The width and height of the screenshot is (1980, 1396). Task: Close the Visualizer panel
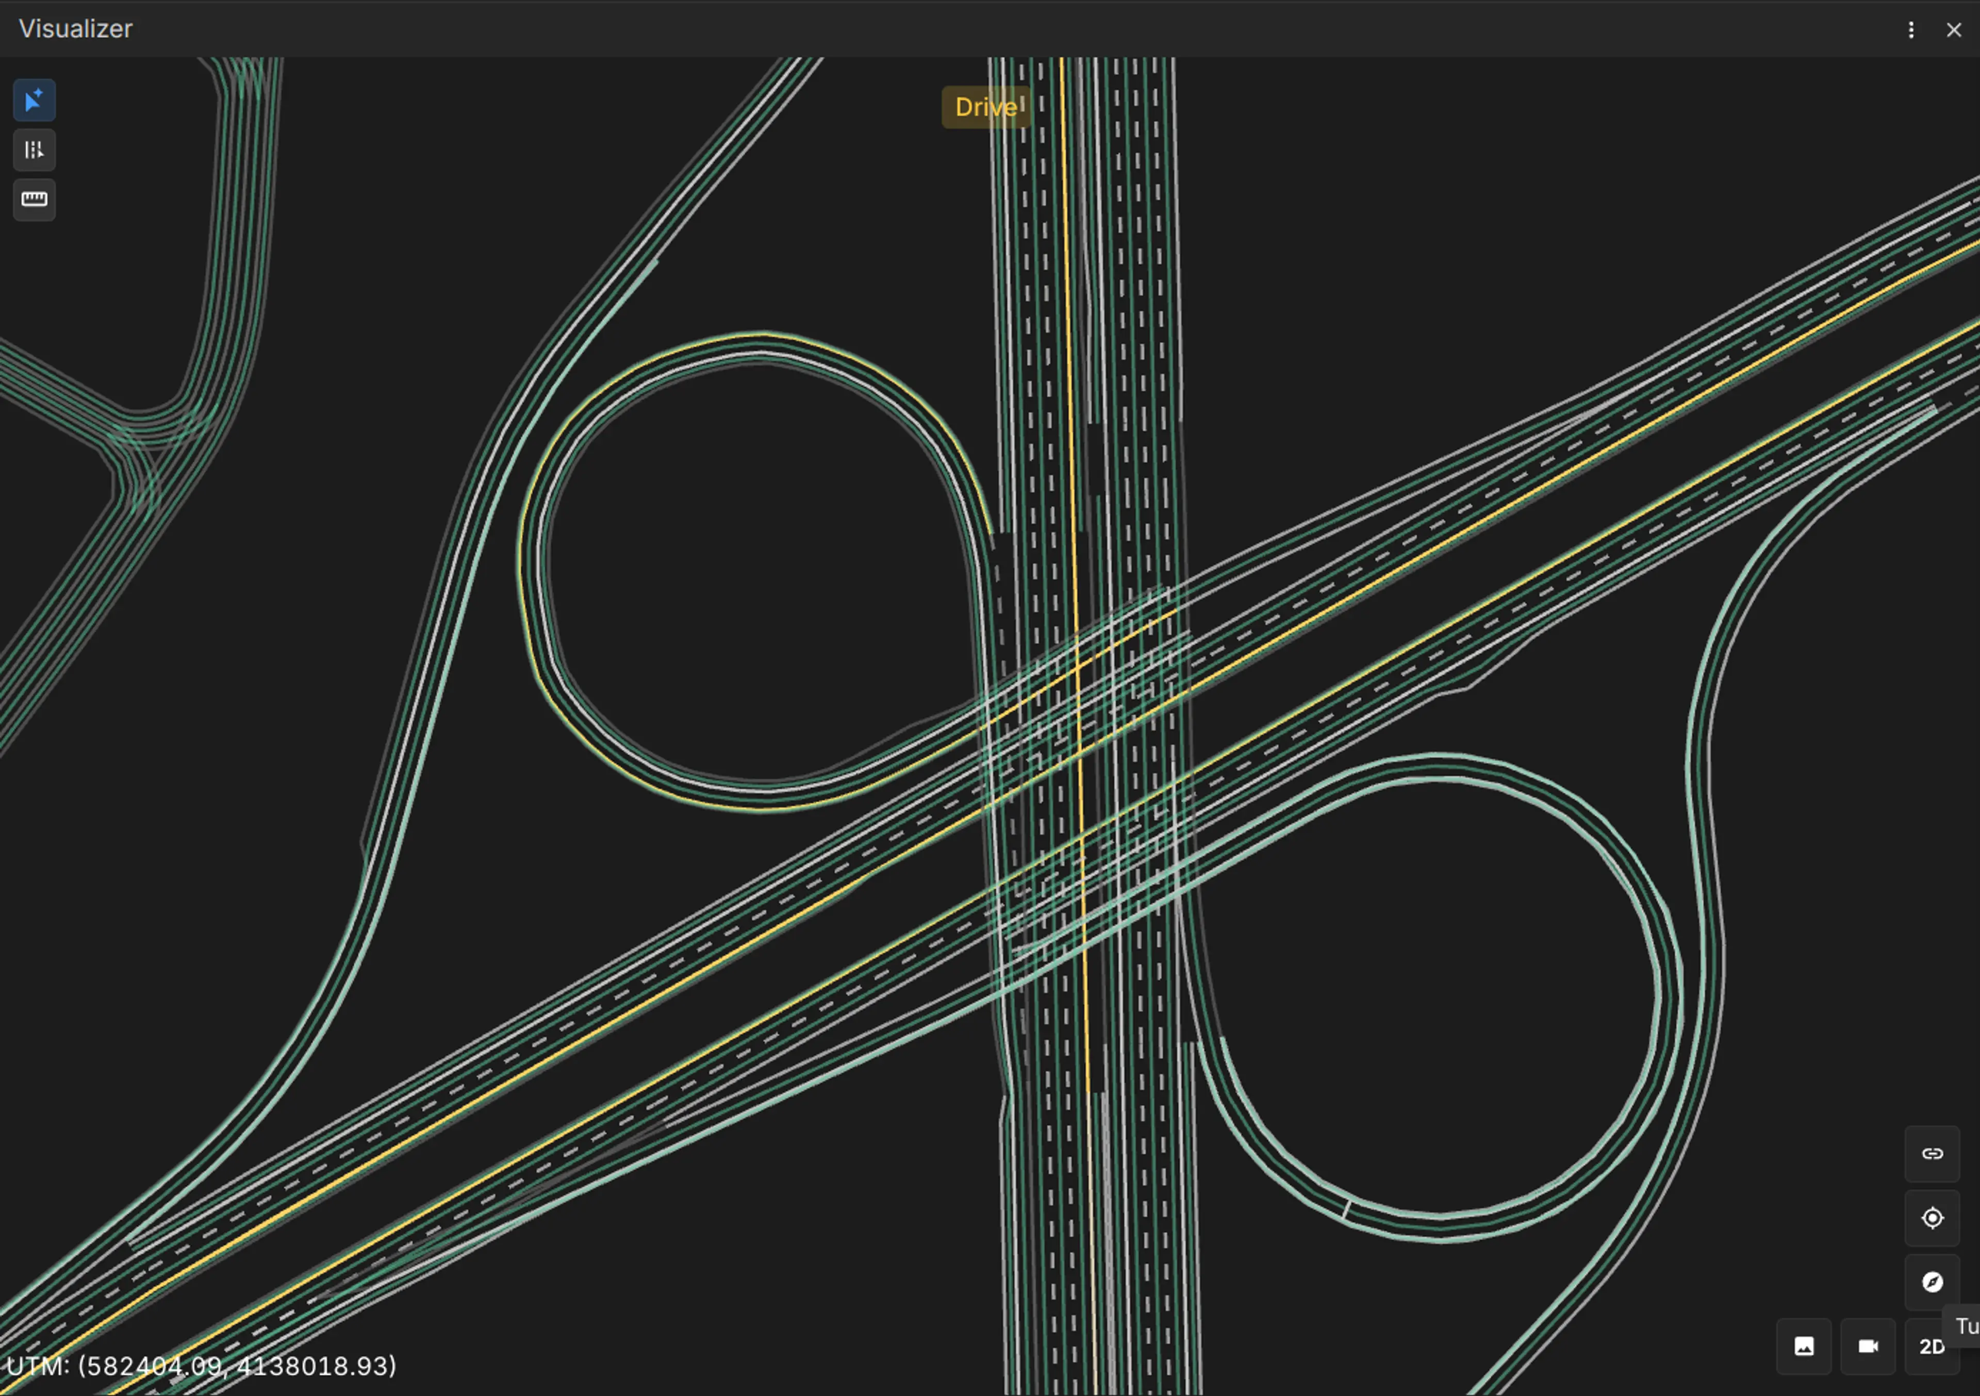click(1953, 30)
